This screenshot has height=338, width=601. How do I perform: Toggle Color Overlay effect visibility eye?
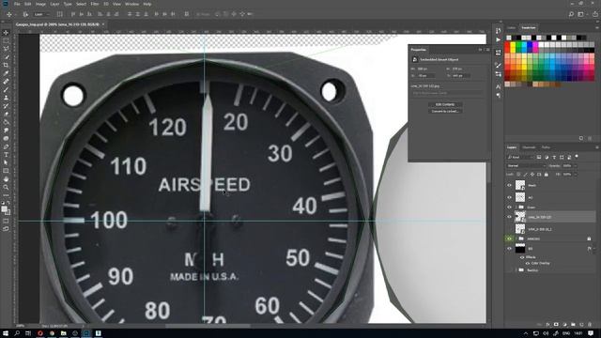(x=528, y=264)
